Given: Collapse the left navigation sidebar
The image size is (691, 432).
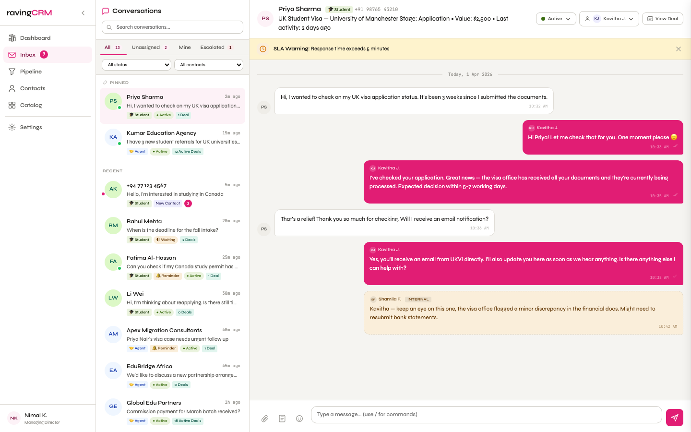Looking at the screenshot, I should click(x=83, y=13).
